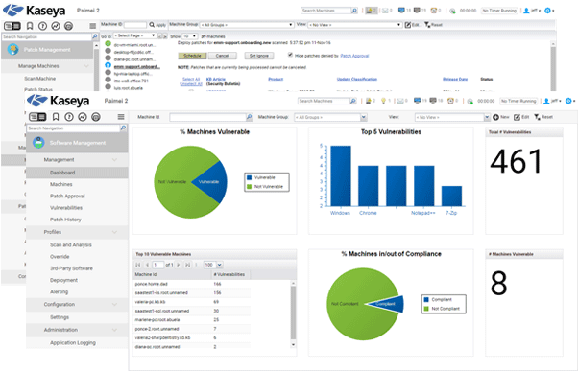Open bookmarks icon in front window sidebar
Viewport: 578px width, 371px height.
tap(56, 117)
